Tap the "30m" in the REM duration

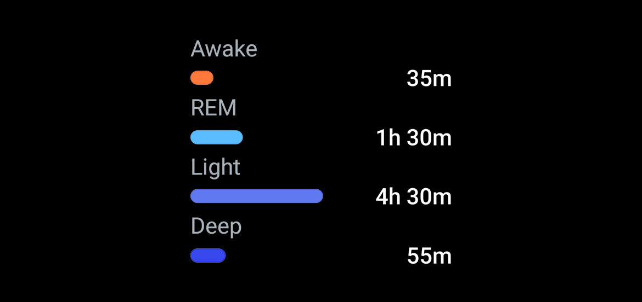pyautogui.click(x=429, y=138)
